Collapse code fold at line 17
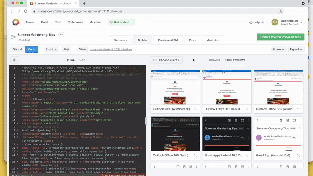Screen dimensions: 313x176 18,131
